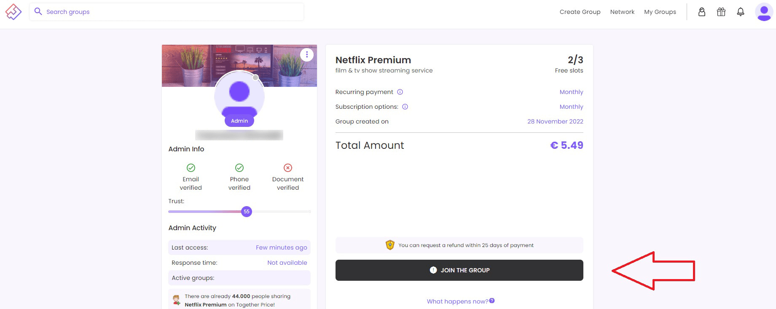This screenshot has width=776, height=309.
Task: Click the 2/3 Free slots counter
Action: tap(569, 64)
